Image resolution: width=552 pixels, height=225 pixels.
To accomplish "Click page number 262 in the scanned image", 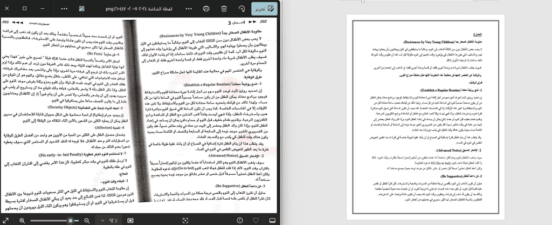I will (x=263, y=22).
